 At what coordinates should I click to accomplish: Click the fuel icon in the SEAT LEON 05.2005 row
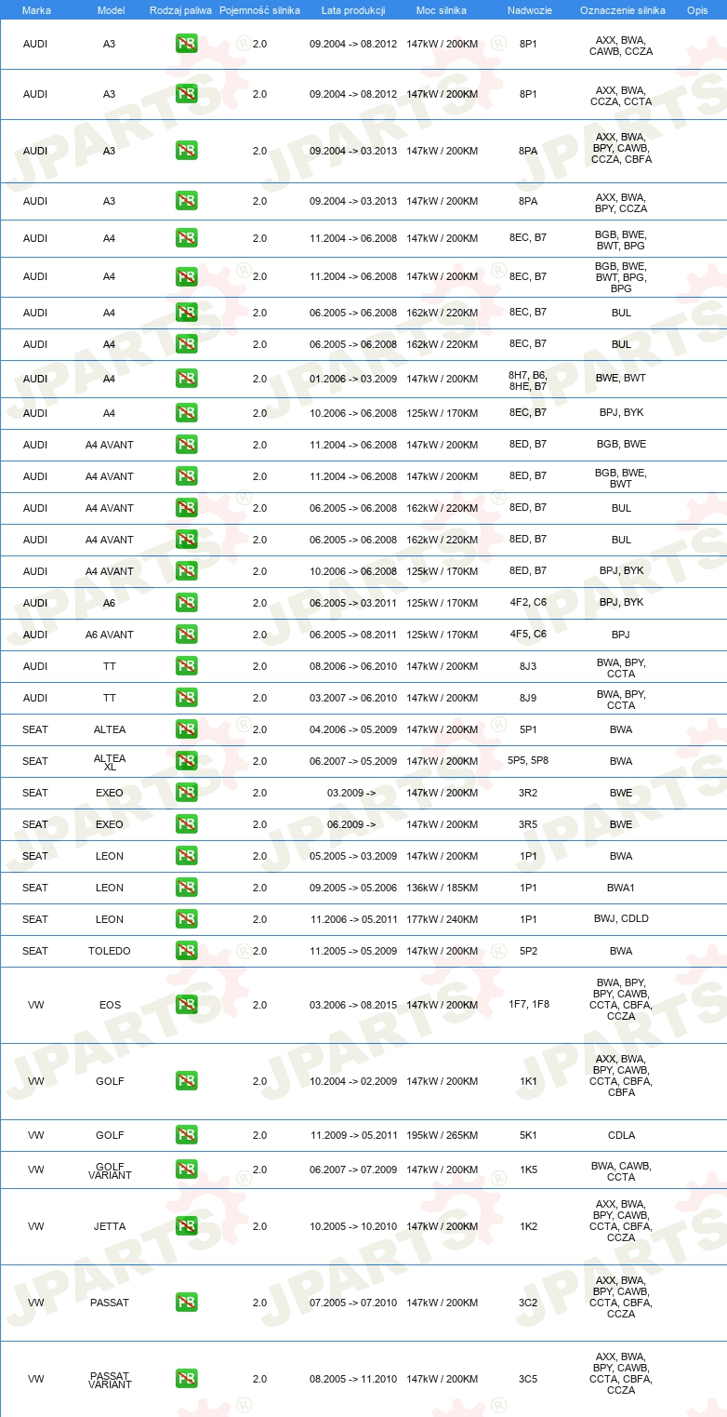click(186, 856)
